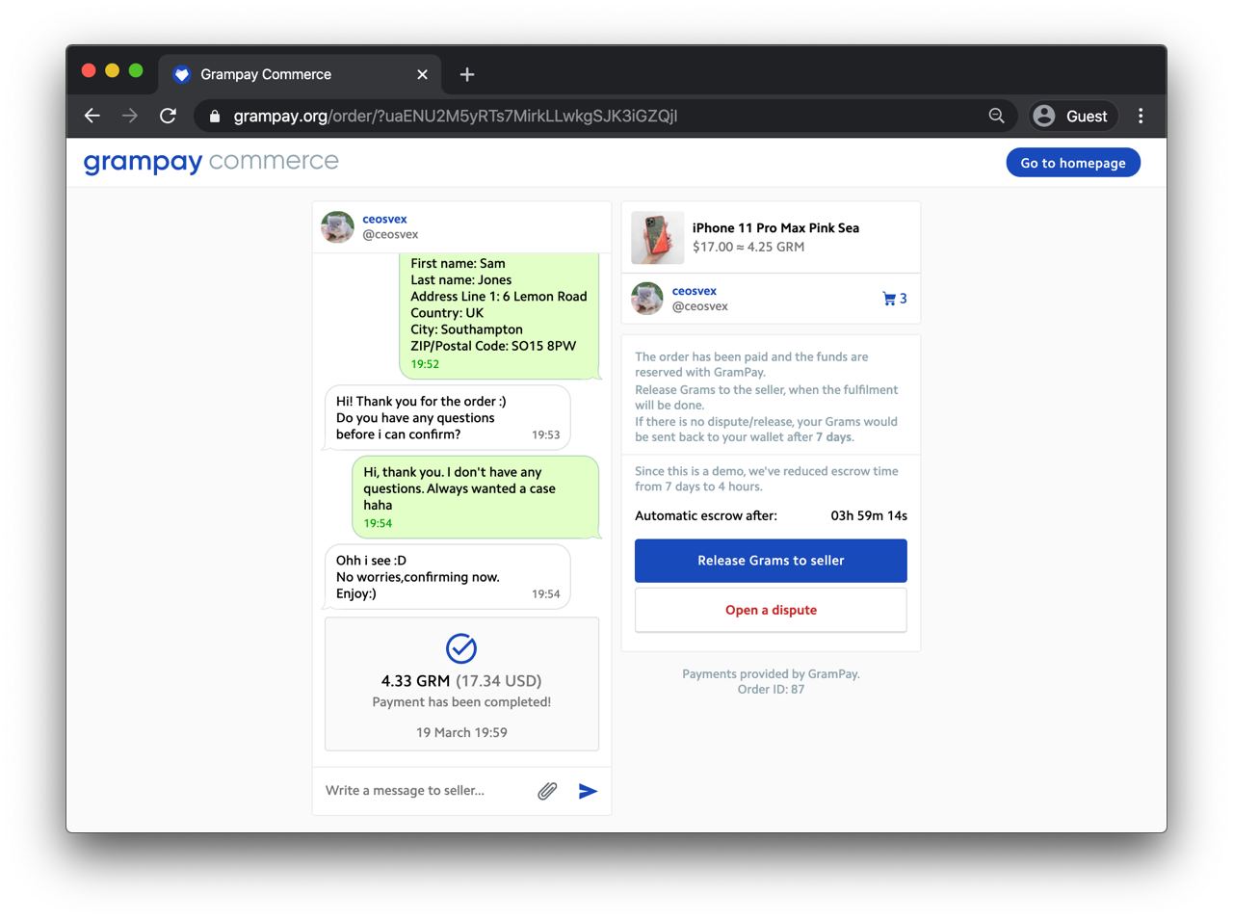Click the shipping address message bubble
The width and height of the screenshot is (1233, 920).
500,315
